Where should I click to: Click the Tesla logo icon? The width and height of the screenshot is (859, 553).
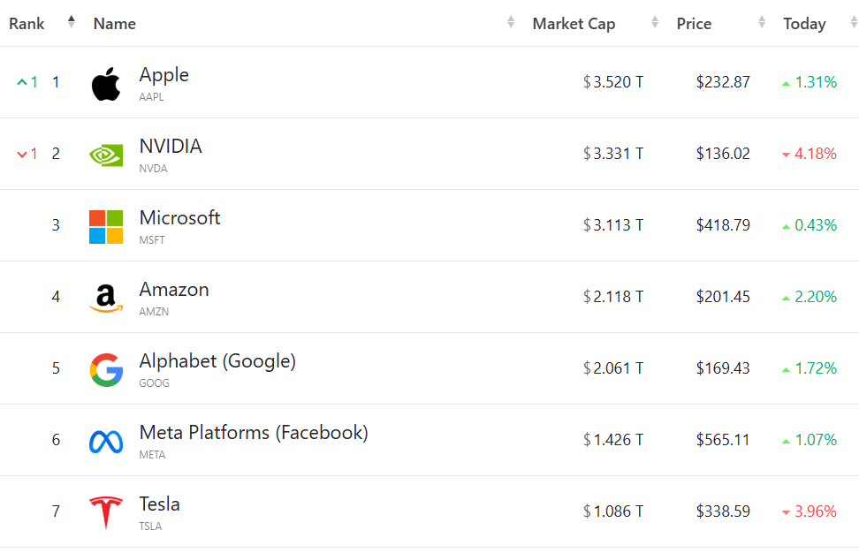point(106,513)
